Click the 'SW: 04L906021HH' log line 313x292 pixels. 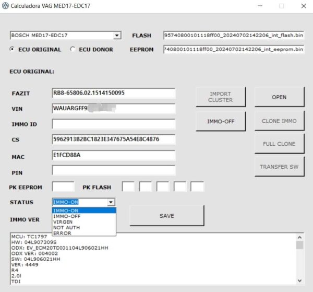pyautogui.click(x=35, y=259)
